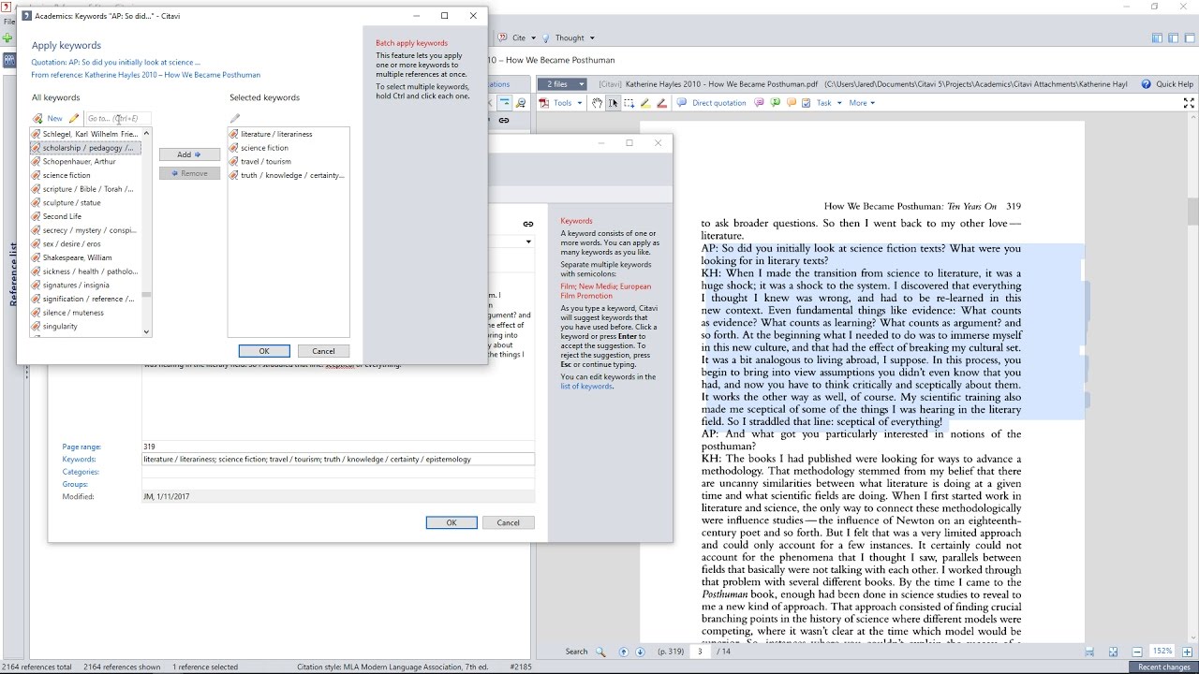Toggle full screen preview icon
The height and width of the screenshot is (674, 1199).
1190,103
